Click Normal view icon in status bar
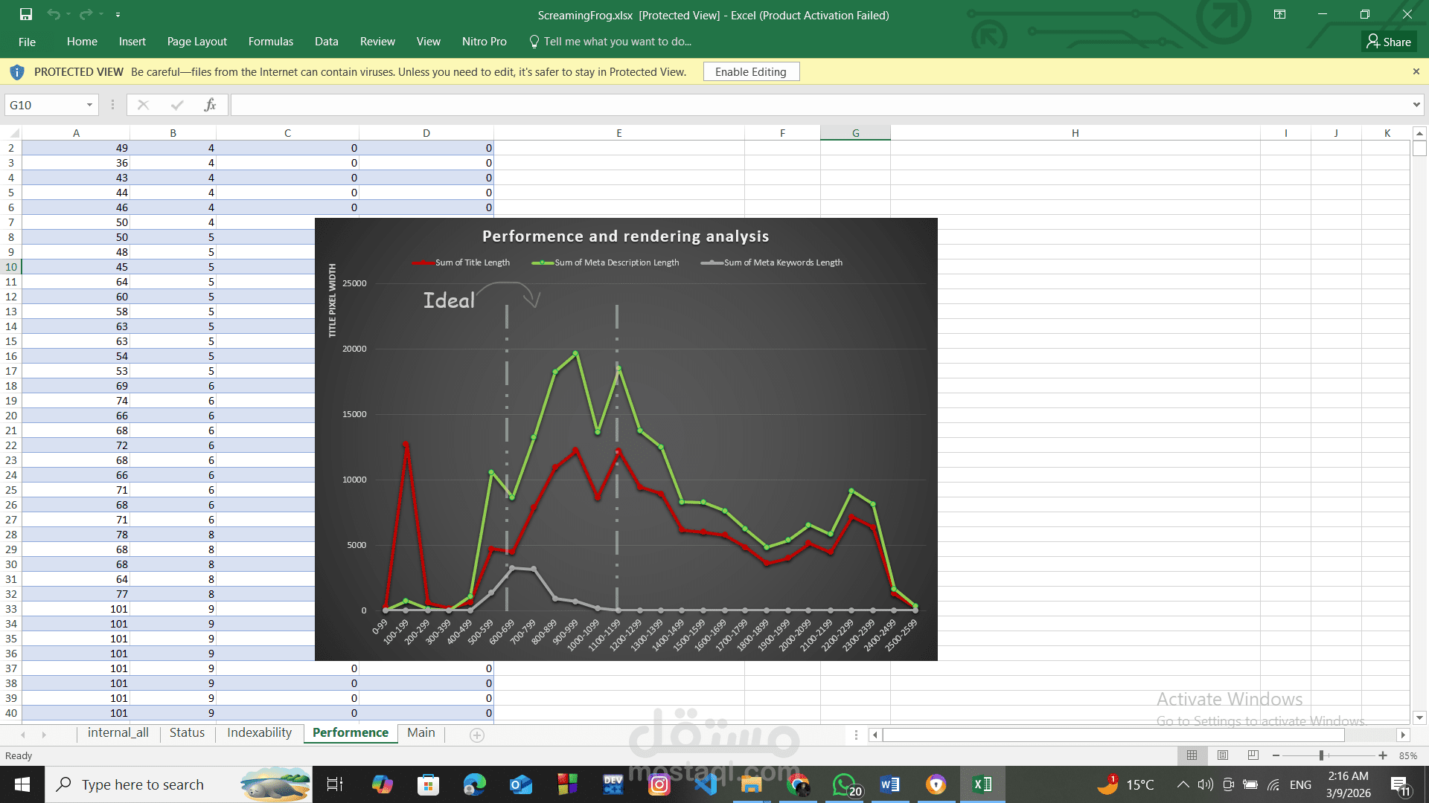This screenshot has width=1429, height=803. click(x=1192, y=755)
